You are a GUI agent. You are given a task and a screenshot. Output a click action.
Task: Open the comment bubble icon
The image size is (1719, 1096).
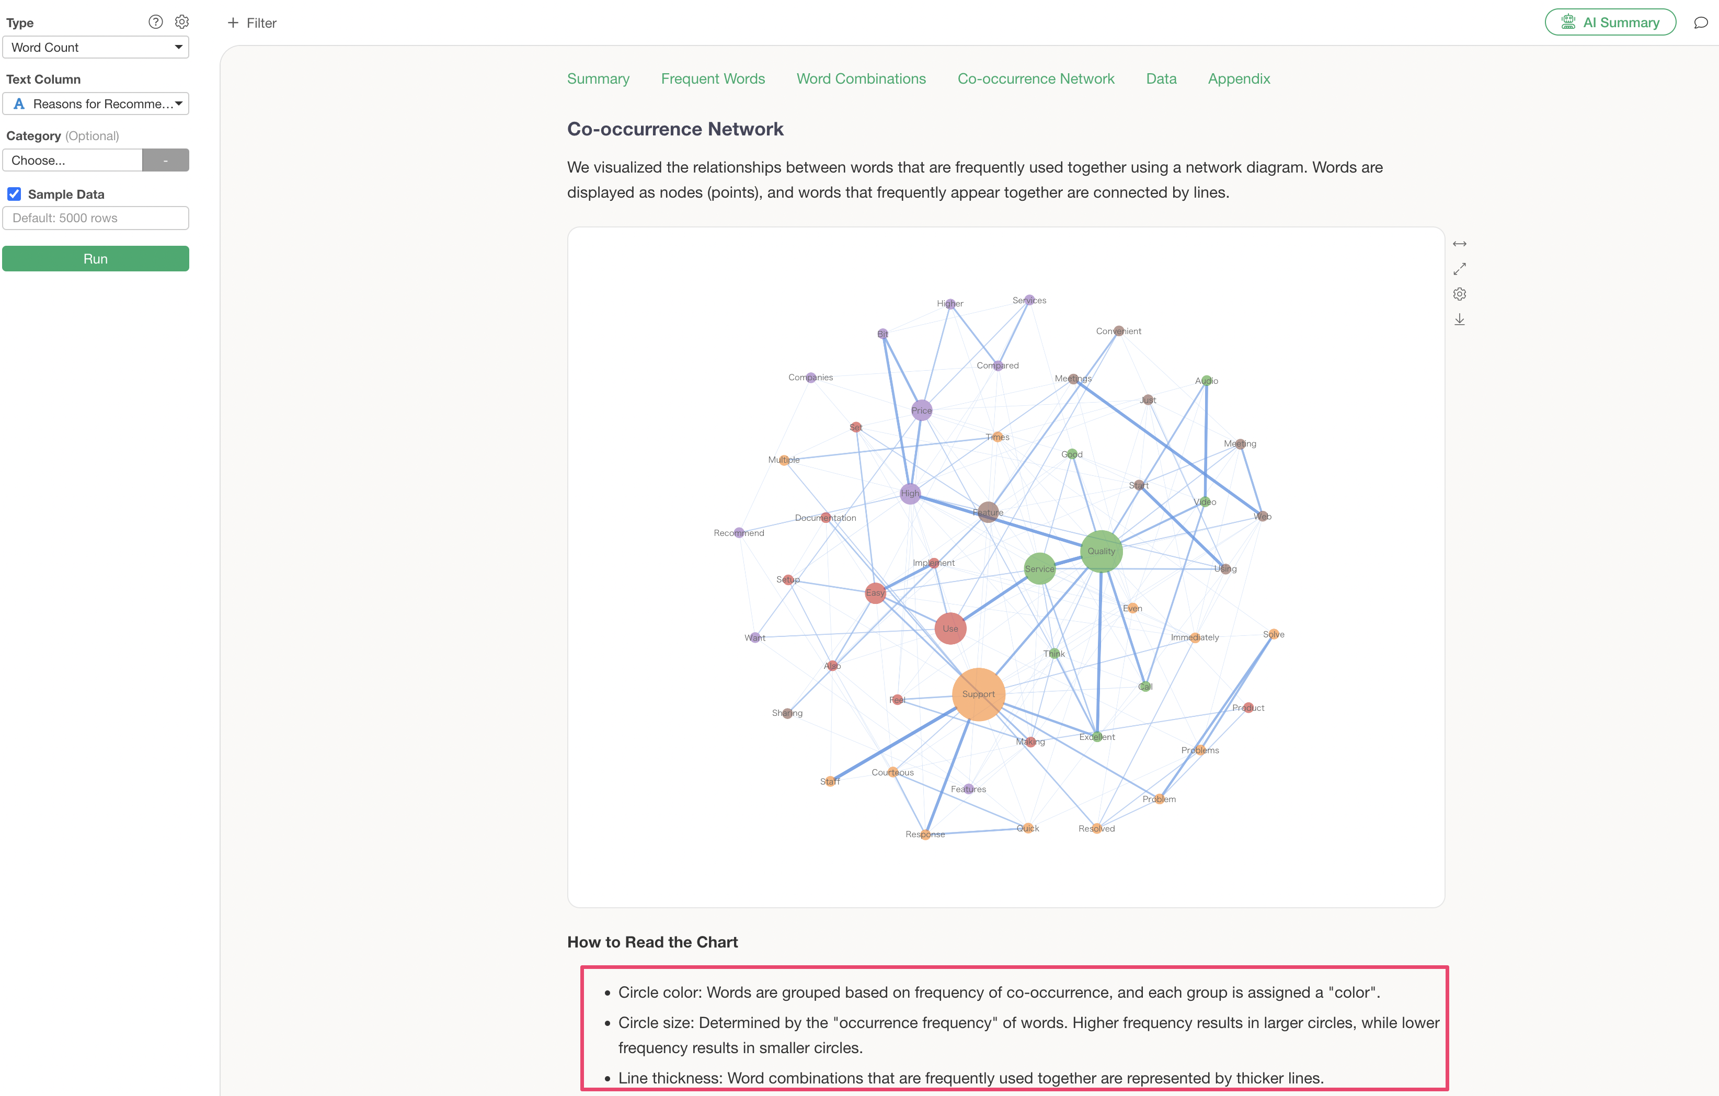pyautogui.click(x=1700, y=23)
